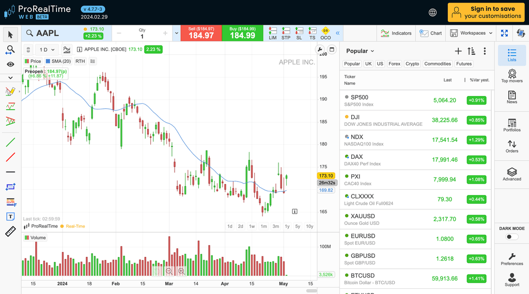
Task: Select the Forex category tab
Action: [394, 64]
